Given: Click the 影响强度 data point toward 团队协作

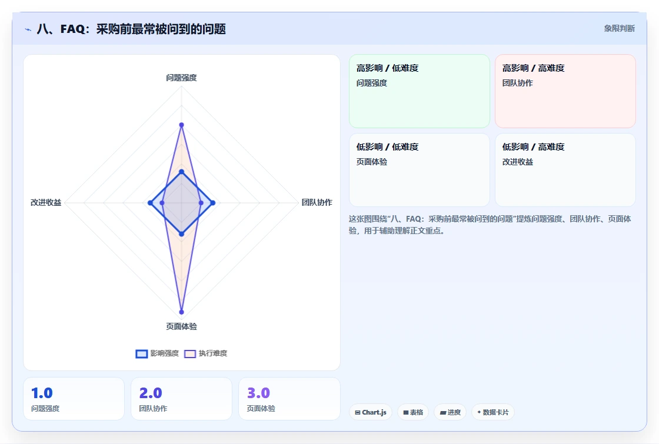Looking at the screenshot, I should pyautogui.click(x=212, y=203).
